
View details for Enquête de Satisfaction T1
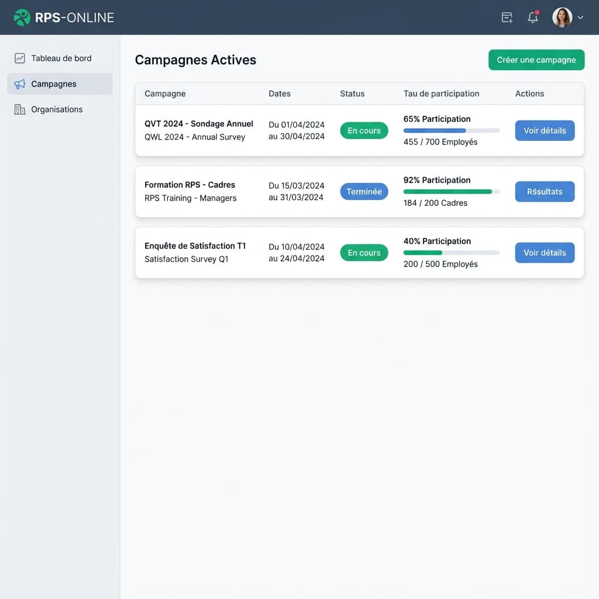tap(545, 253)
